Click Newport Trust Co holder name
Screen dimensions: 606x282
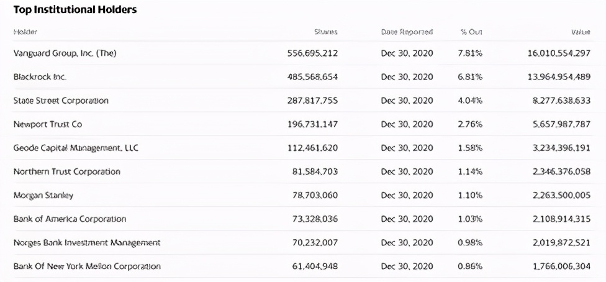pyautogui.click(x=48, y=125)
